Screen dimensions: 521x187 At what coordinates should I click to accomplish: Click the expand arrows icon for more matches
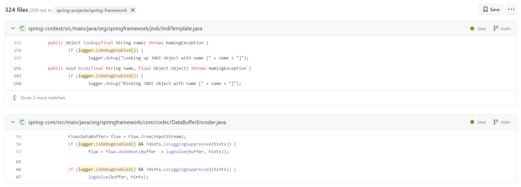point(14,98)
